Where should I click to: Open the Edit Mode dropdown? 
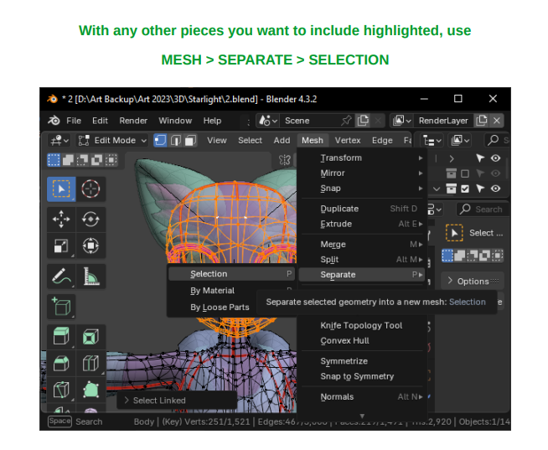coord(112,141)
